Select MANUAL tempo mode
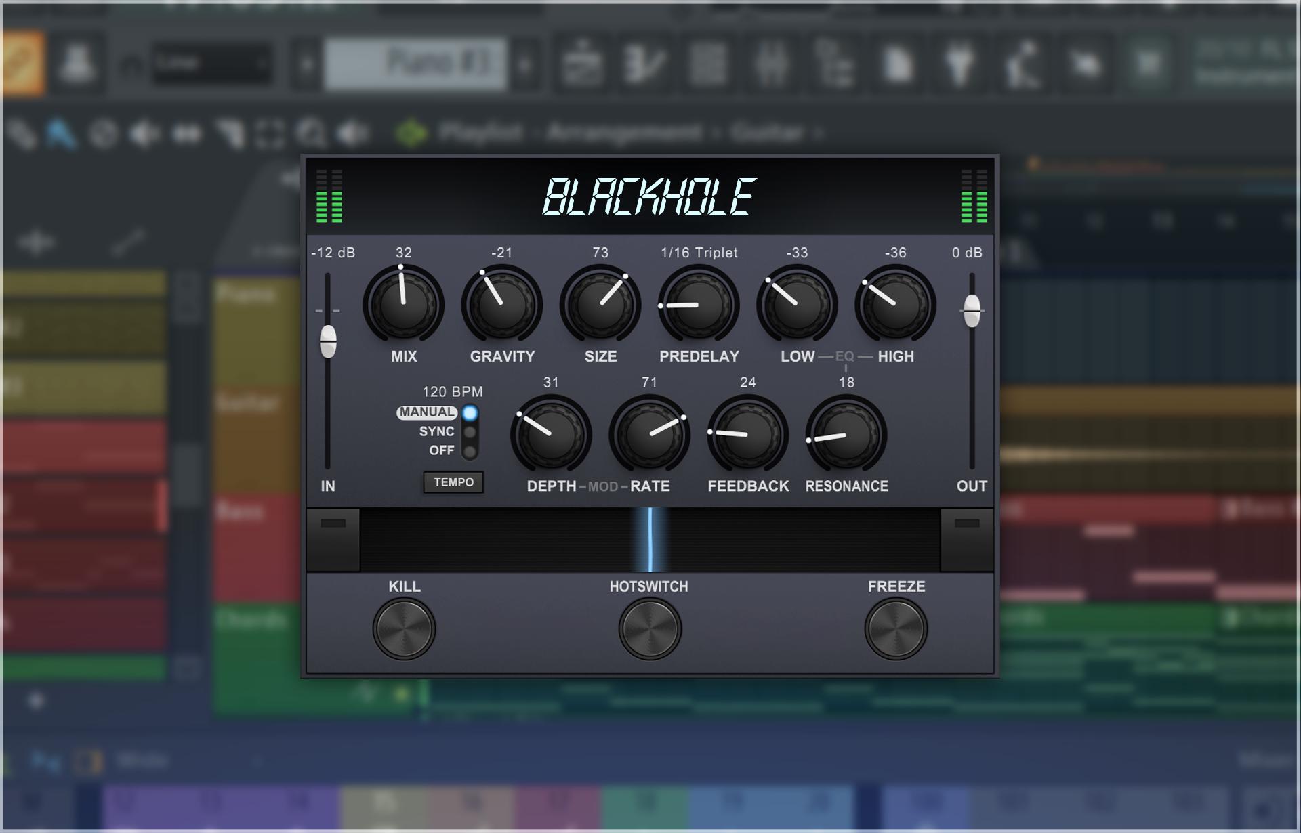1301x833 pixels. pos(470,412)
